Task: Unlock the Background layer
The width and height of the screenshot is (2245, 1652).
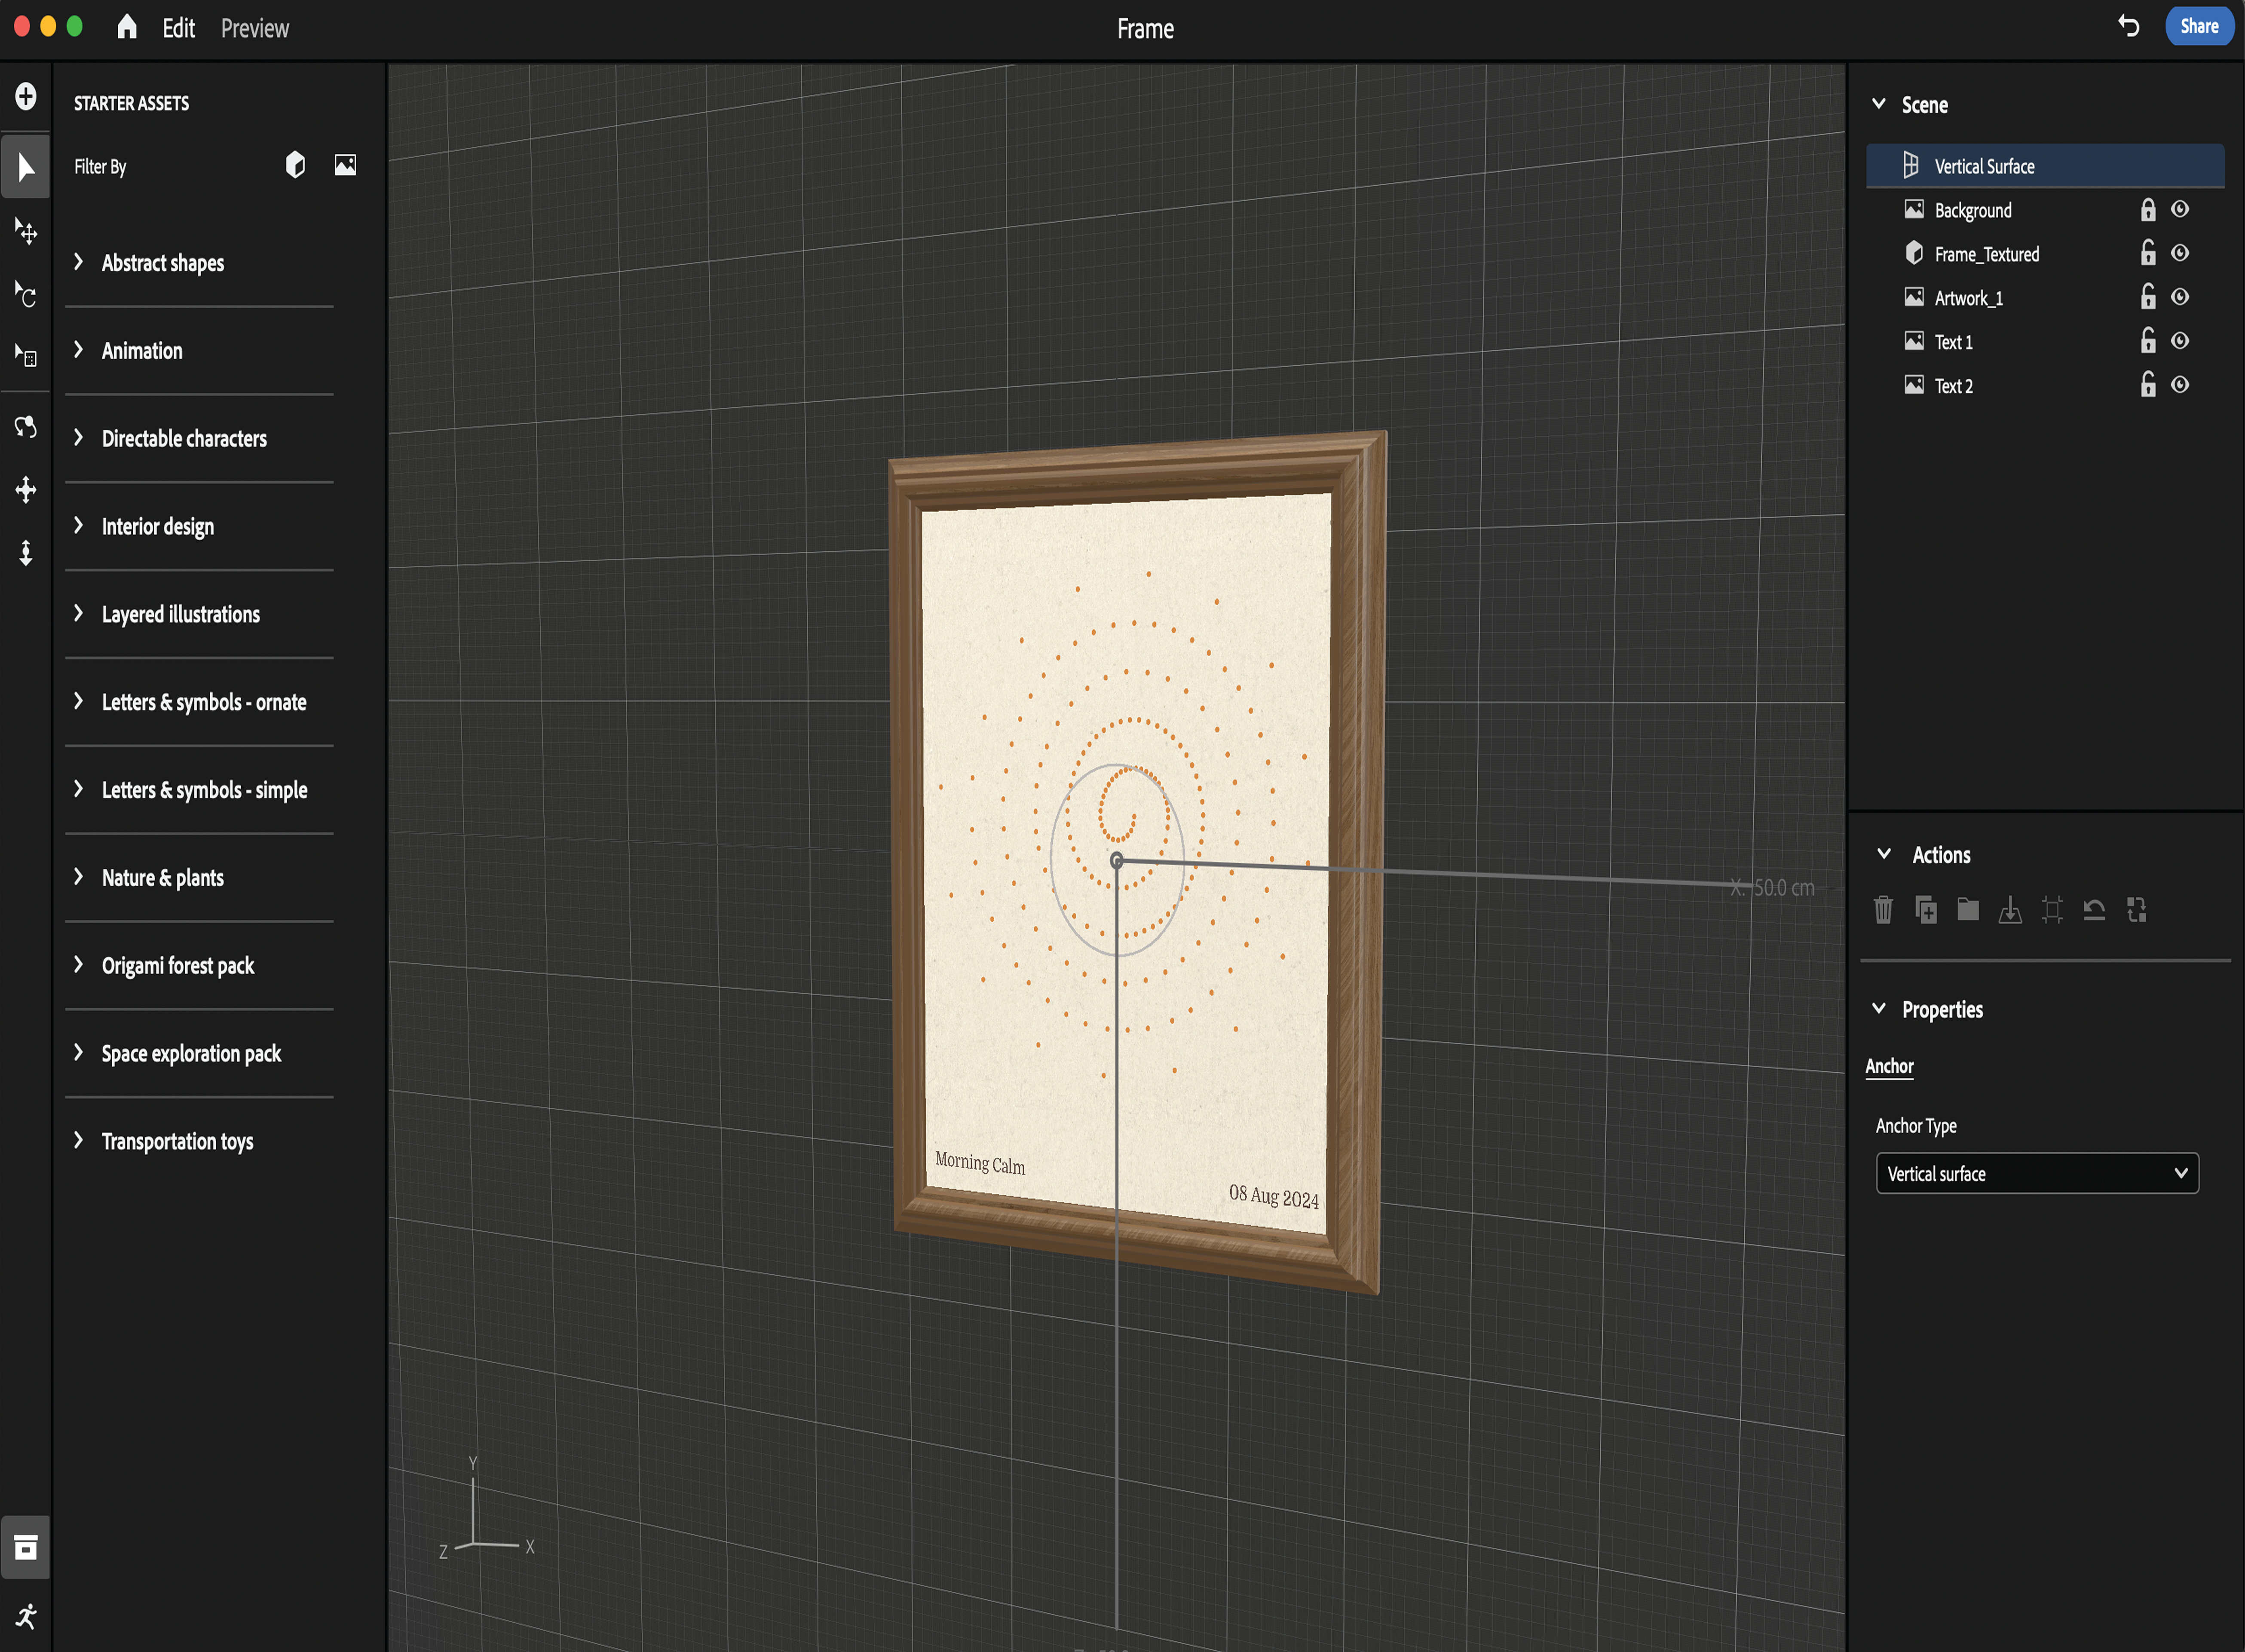Action: (2147, 210)
